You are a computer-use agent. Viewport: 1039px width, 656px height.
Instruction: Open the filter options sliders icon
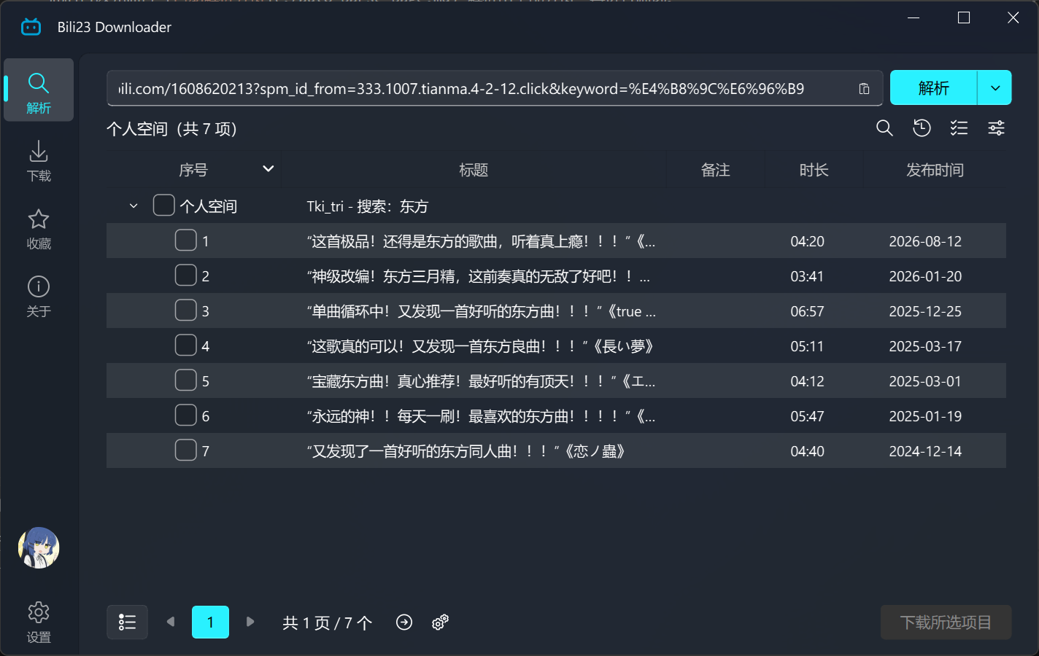coord(996,128)
